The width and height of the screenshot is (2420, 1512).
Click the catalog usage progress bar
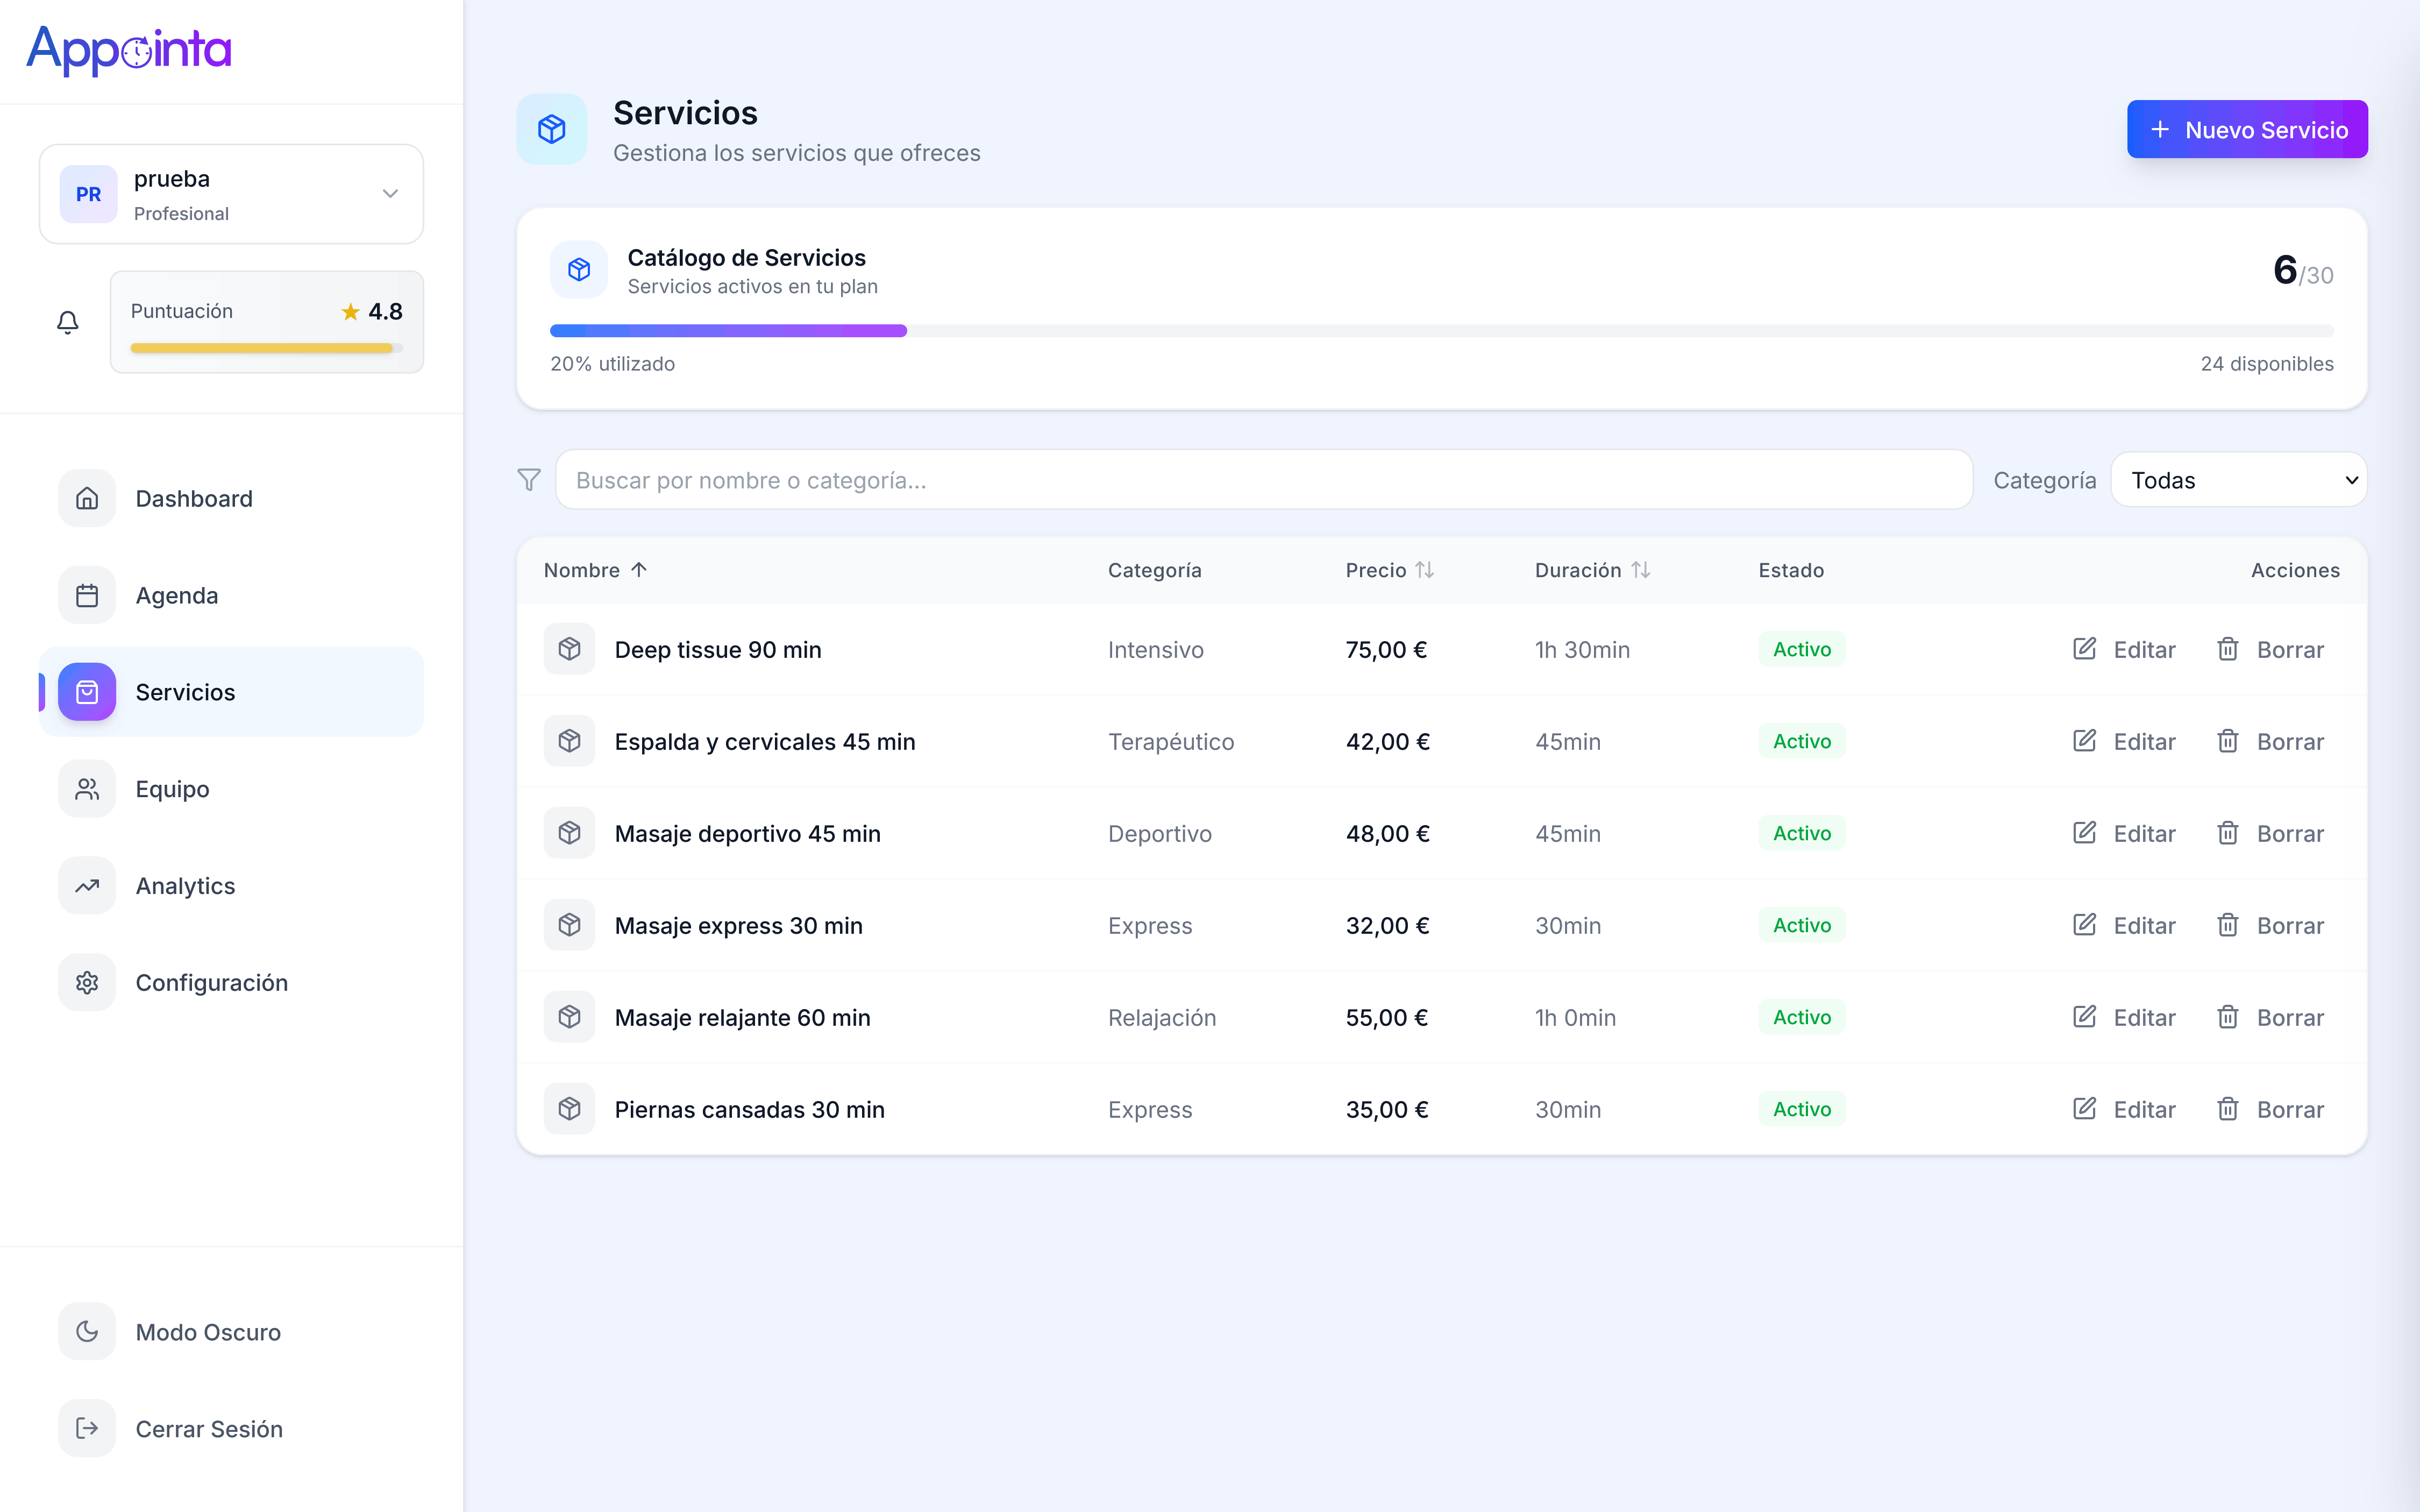tap(1441, 331)
